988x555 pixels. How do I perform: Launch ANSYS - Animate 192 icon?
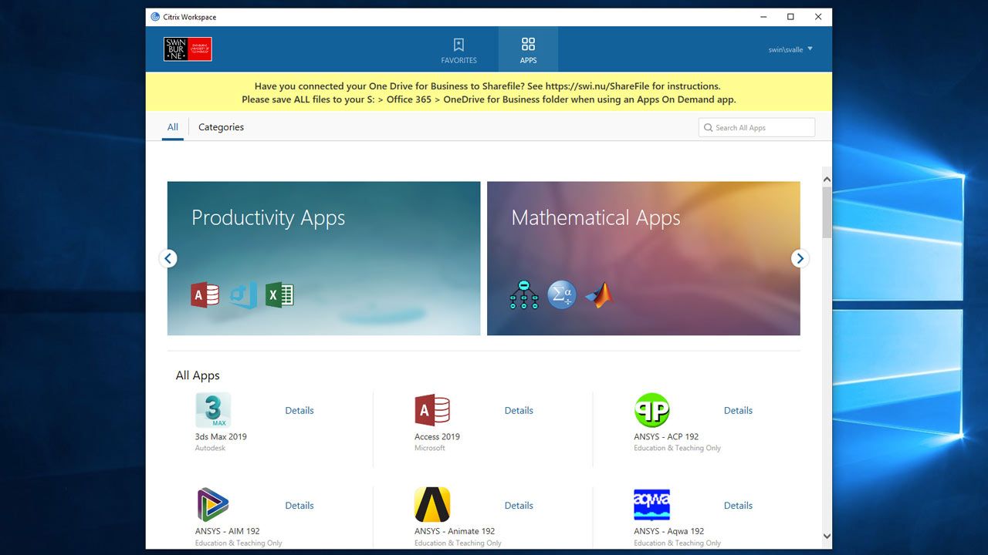tap(432, 505)
